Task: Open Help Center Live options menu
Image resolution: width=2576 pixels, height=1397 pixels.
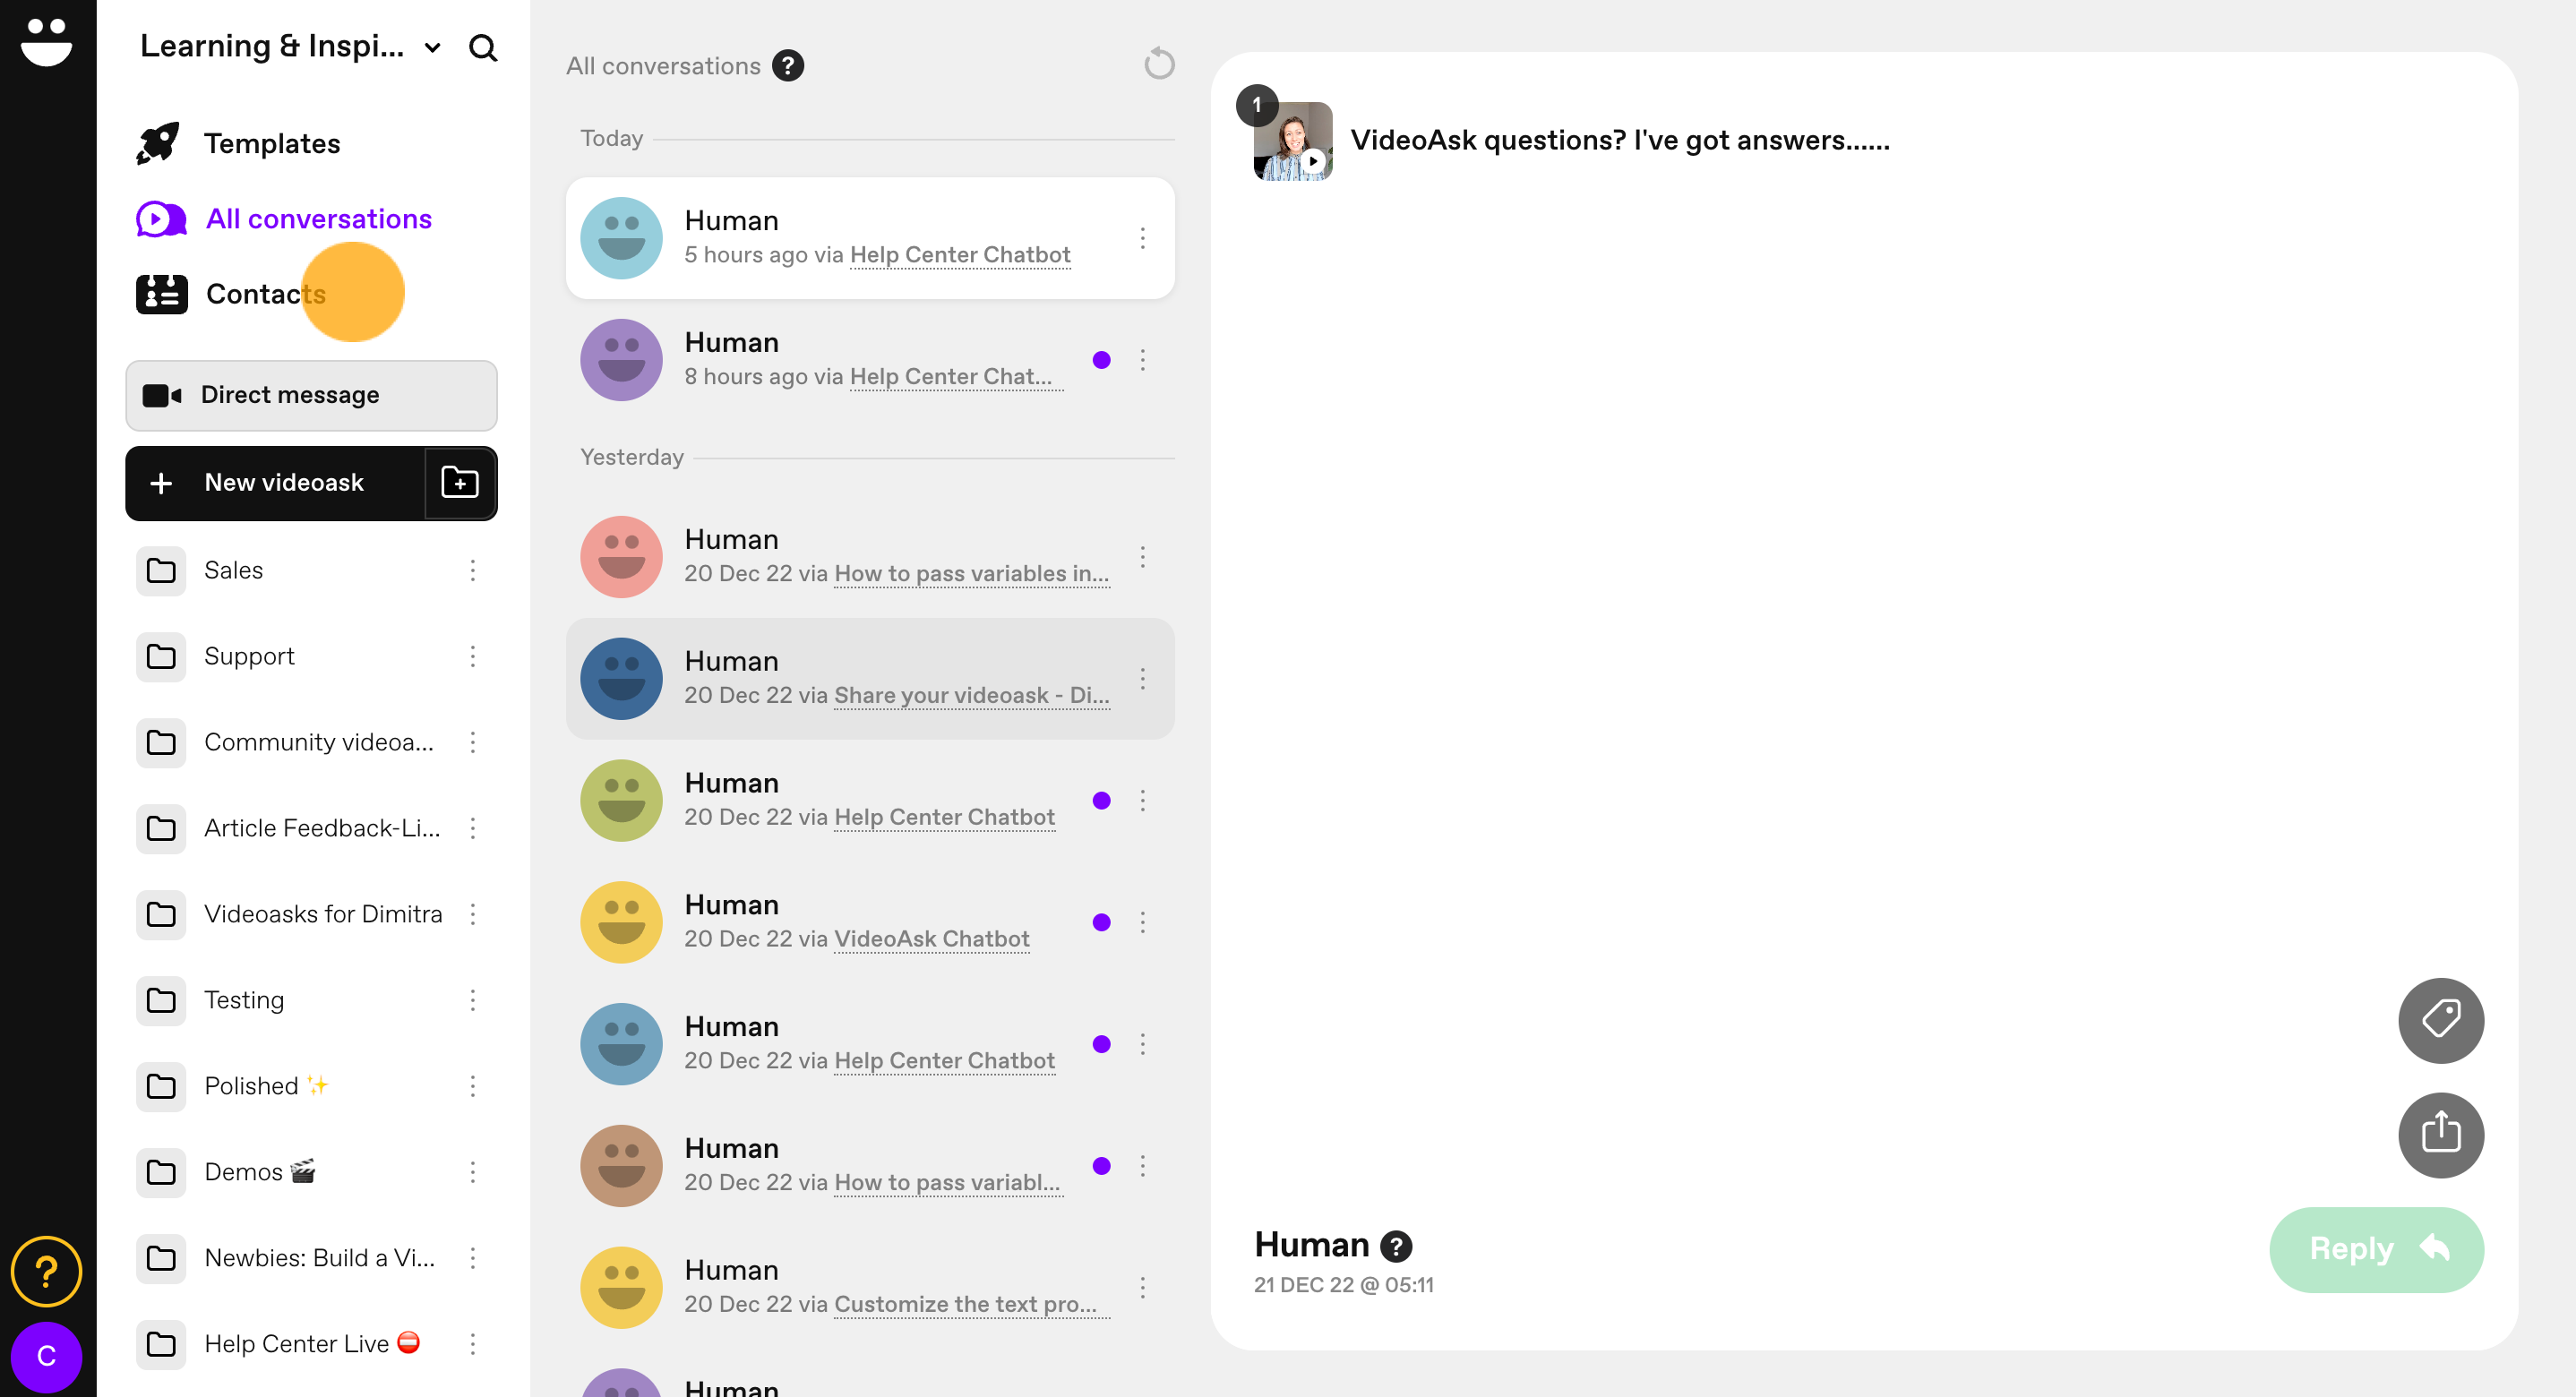Action: click(473, 1344)
